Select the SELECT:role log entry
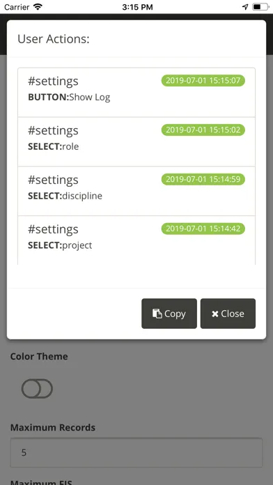273x485 pixels. pos(136,141)
